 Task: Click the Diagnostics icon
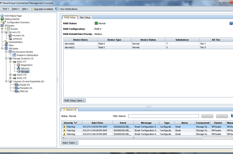click(x=19, y=65)
